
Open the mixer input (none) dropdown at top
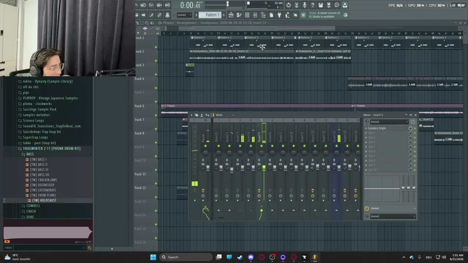point(390,122)
